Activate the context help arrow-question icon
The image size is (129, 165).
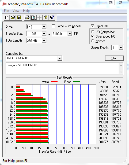click(52, 17)
